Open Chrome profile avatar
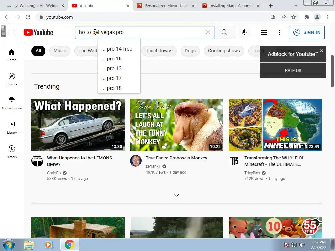 point(317,17)
